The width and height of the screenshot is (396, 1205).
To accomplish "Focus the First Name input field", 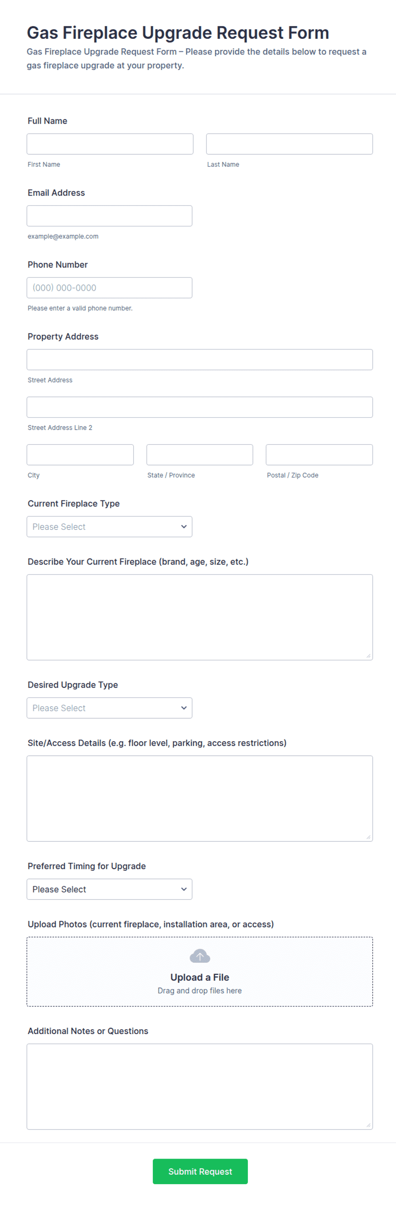I will click(110, 144).
